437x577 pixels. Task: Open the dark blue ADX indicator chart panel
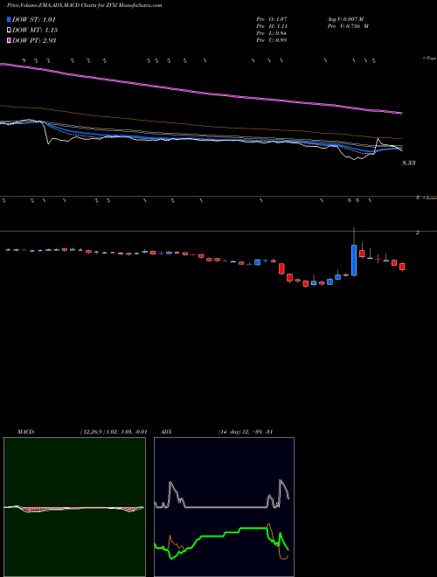[224, 507]
